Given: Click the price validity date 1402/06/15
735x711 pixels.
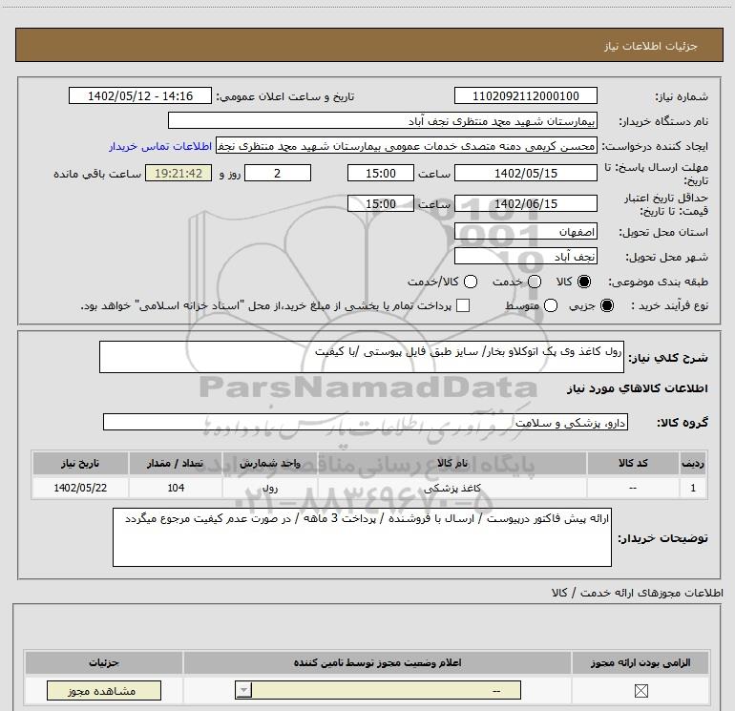Looking at the screenshot, I should tap(525, 203).
